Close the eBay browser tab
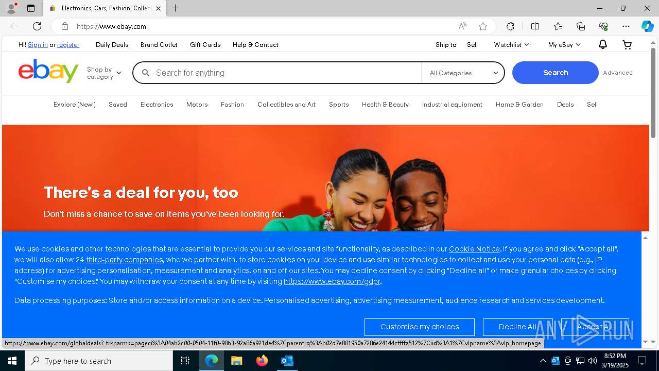The height and width of the screenshot is (371, 659). pos(158,8)
